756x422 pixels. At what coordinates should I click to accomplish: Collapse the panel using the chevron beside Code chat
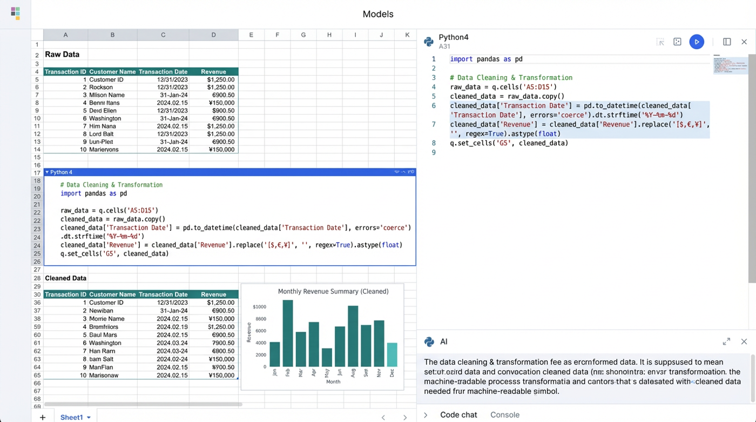coord(426,415)
